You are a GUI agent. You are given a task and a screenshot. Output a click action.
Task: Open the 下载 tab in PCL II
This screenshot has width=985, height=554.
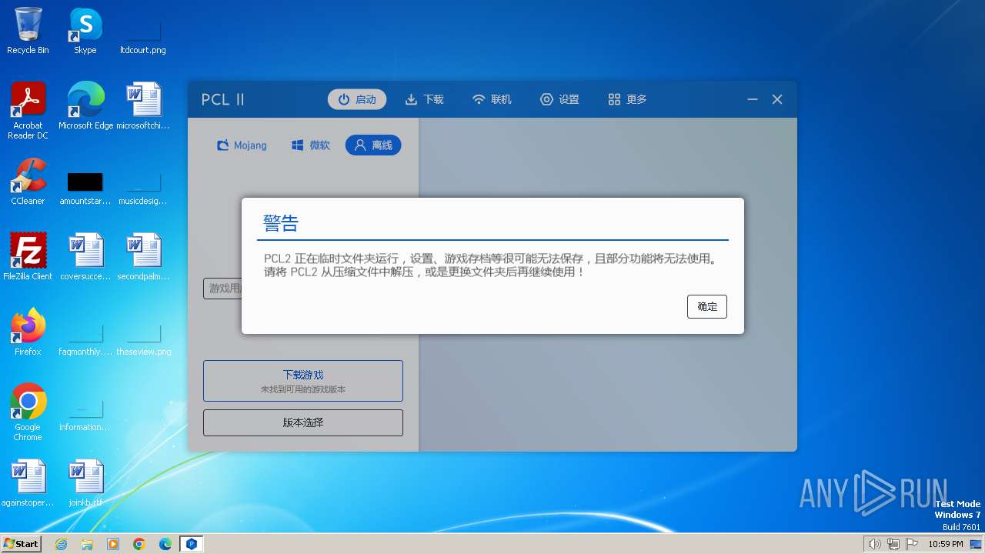pyautogui.click(x=425, y=99)
